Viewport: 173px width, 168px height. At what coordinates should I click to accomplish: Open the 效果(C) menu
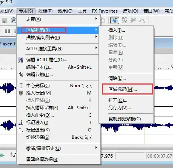click(65, 11)
